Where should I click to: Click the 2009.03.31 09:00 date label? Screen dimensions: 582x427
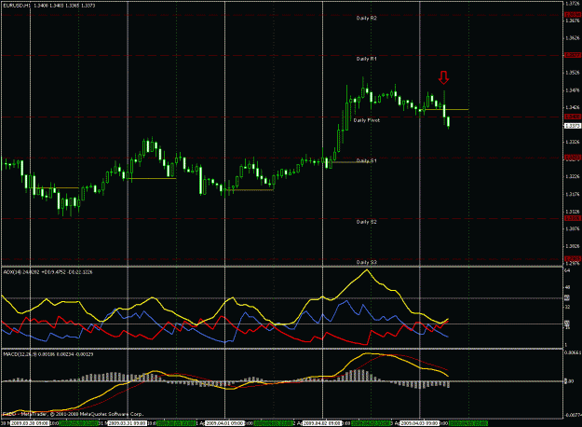pyautogui.click(x=128, y=423)
